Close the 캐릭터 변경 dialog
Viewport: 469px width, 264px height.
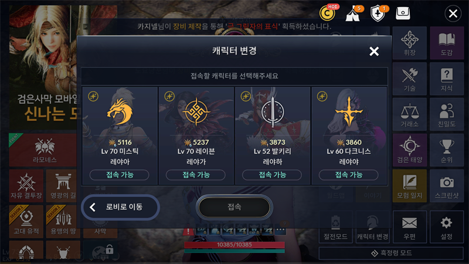click(x=374, y=52)
